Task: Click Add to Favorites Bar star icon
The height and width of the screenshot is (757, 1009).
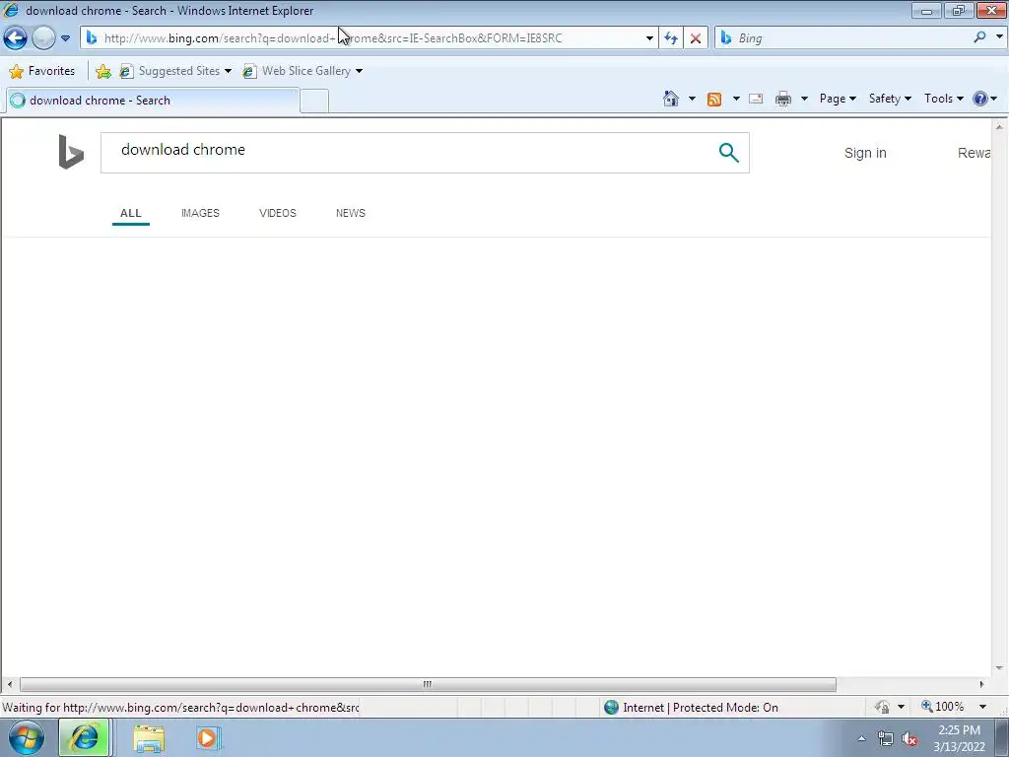Action: point(102,71)
